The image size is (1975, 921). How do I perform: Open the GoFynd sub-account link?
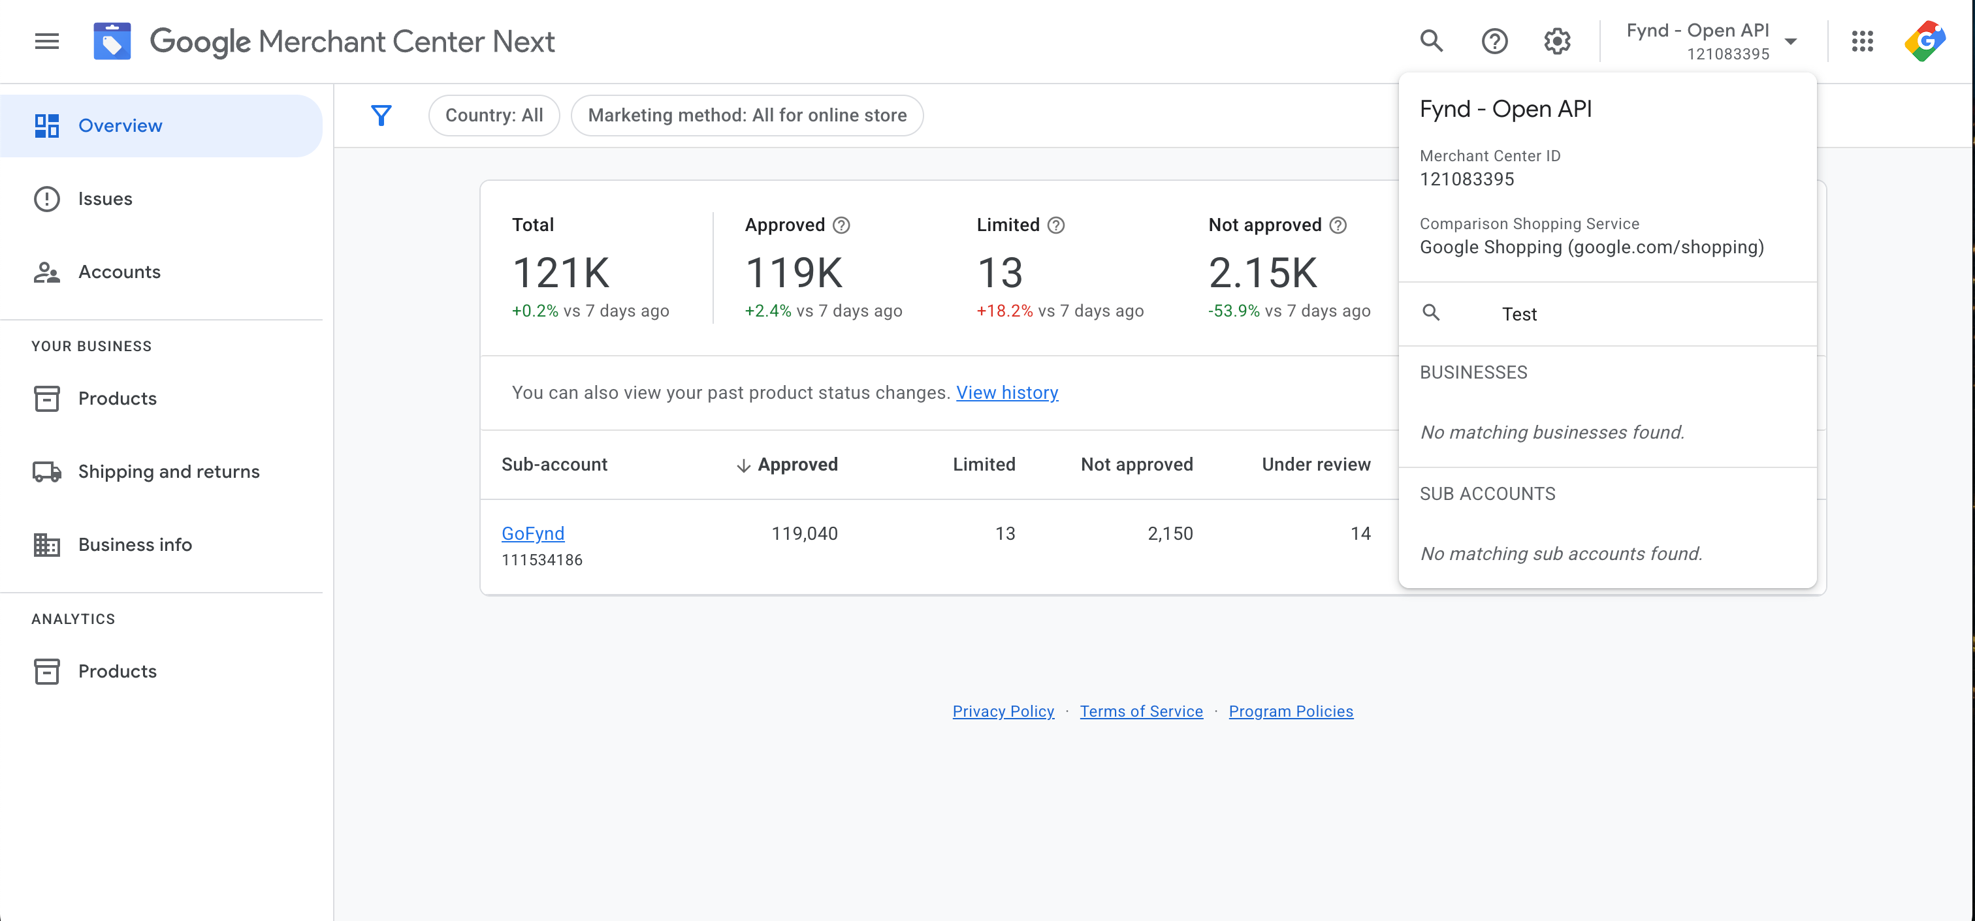click(x=532, y=534)
